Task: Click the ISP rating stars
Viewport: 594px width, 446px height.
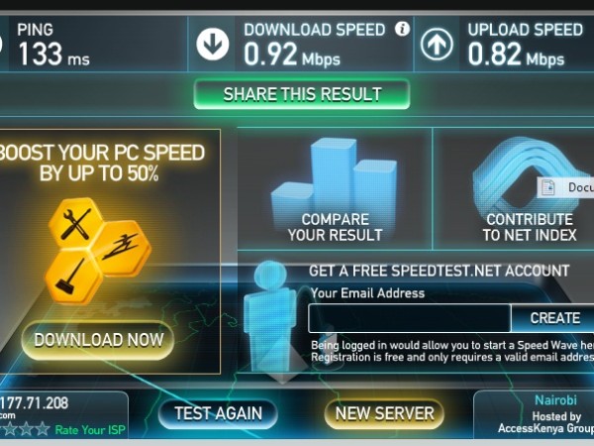Action: (25, 429)
